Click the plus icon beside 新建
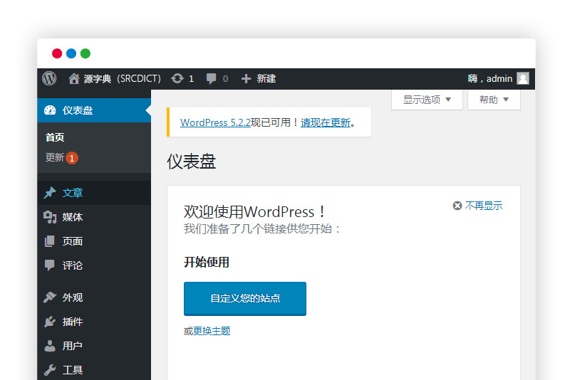570x380 pixels. point(246,79)
